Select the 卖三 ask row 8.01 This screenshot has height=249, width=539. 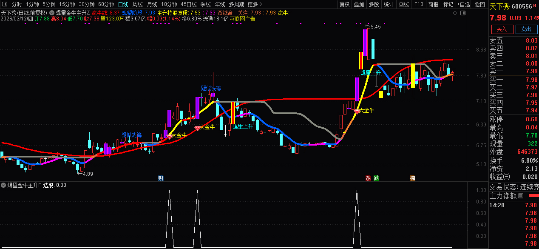point(514,56)
